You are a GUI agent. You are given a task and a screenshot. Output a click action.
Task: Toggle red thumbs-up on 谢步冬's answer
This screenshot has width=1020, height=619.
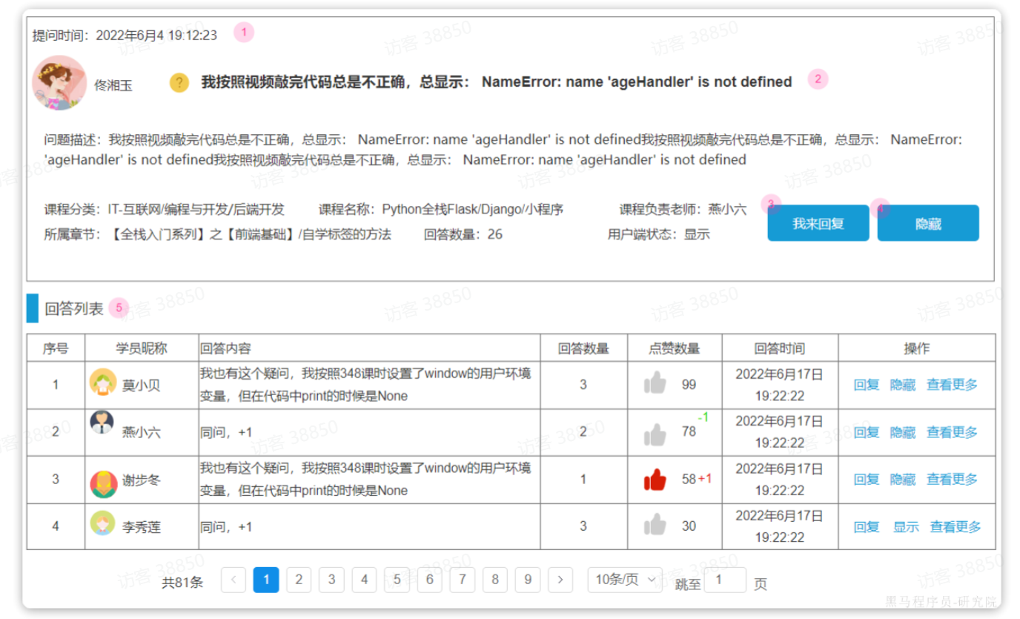655,480
